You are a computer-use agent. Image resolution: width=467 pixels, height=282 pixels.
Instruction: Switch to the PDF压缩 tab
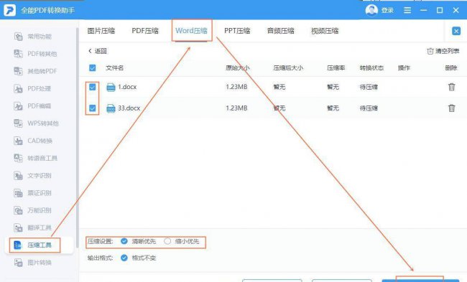145,31
